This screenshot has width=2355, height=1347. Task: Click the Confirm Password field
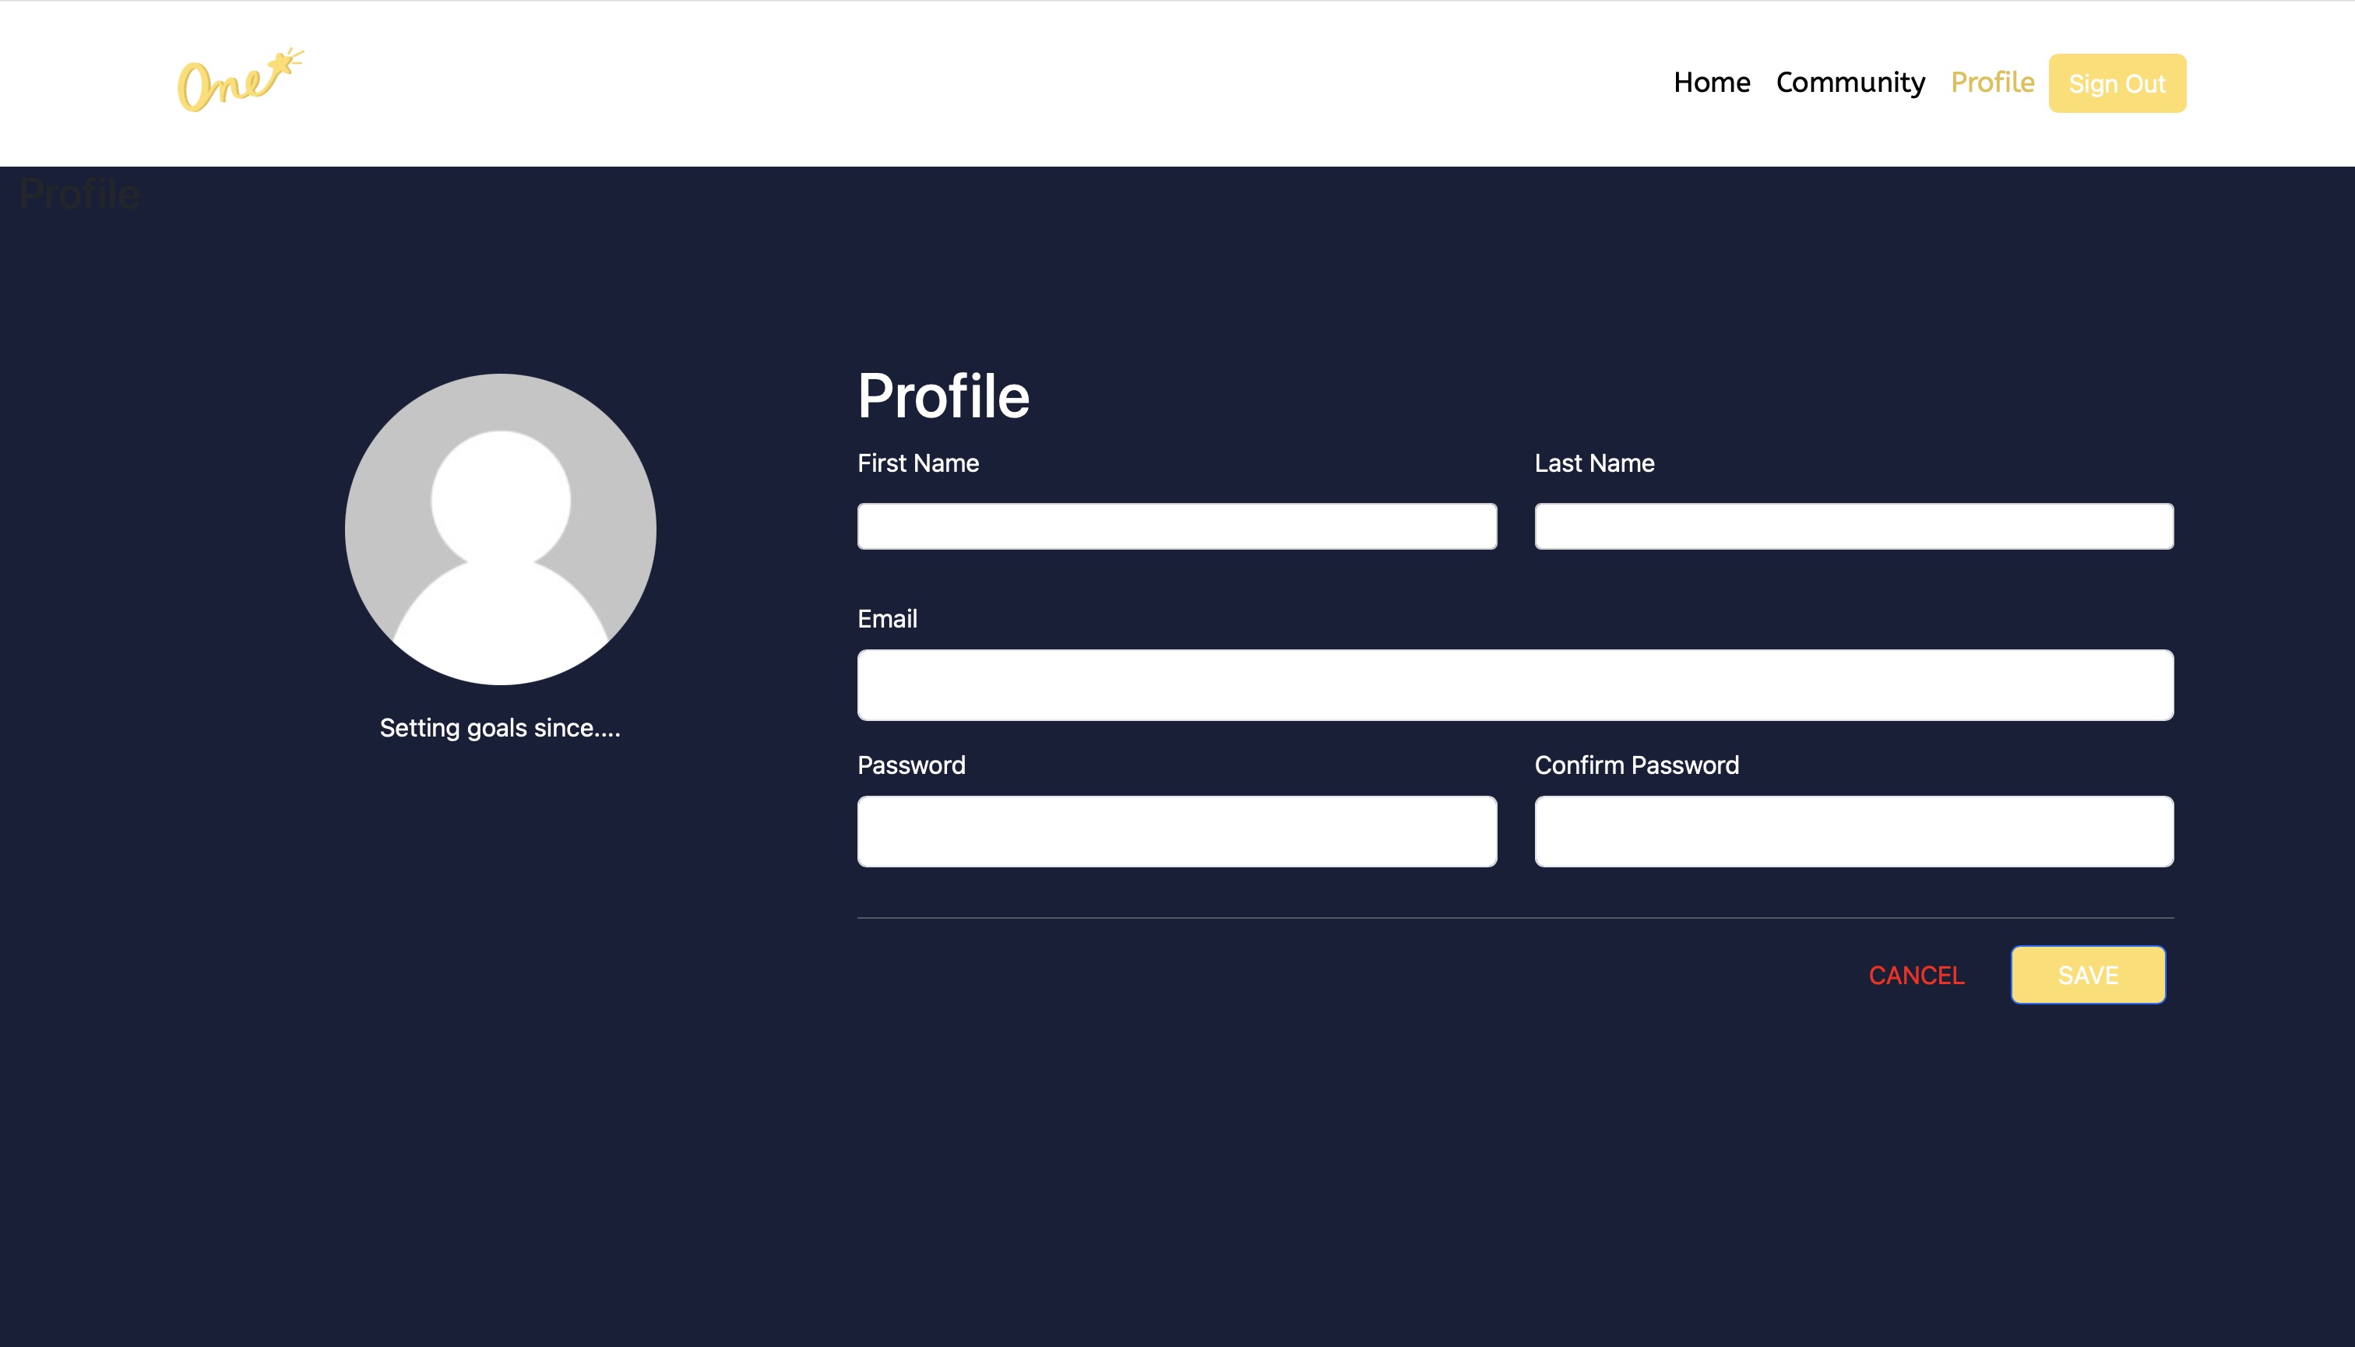(x=1853, y=831)
